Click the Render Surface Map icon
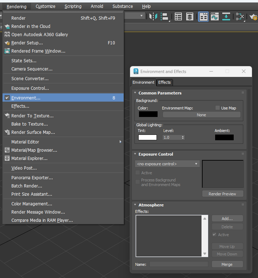Viewport: 258px width, 278px height. 7,132
